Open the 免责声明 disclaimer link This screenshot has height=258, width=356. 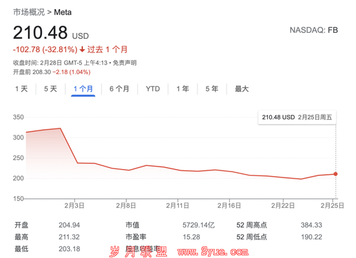(125, 63)
